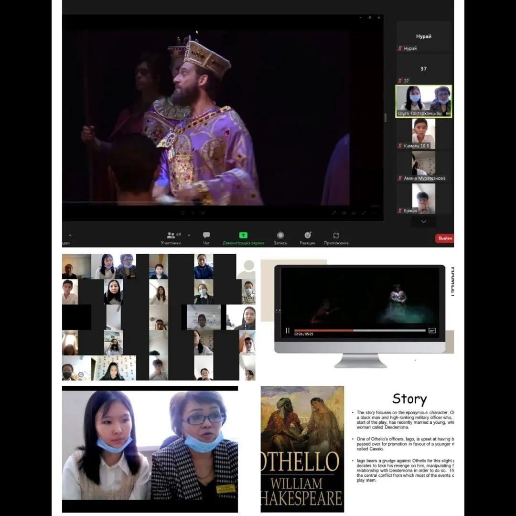Viewport: 516px width, 516px height.
Task: Click the muted mic icon beside Камила 10 В
Action: [x=400, y=145]
